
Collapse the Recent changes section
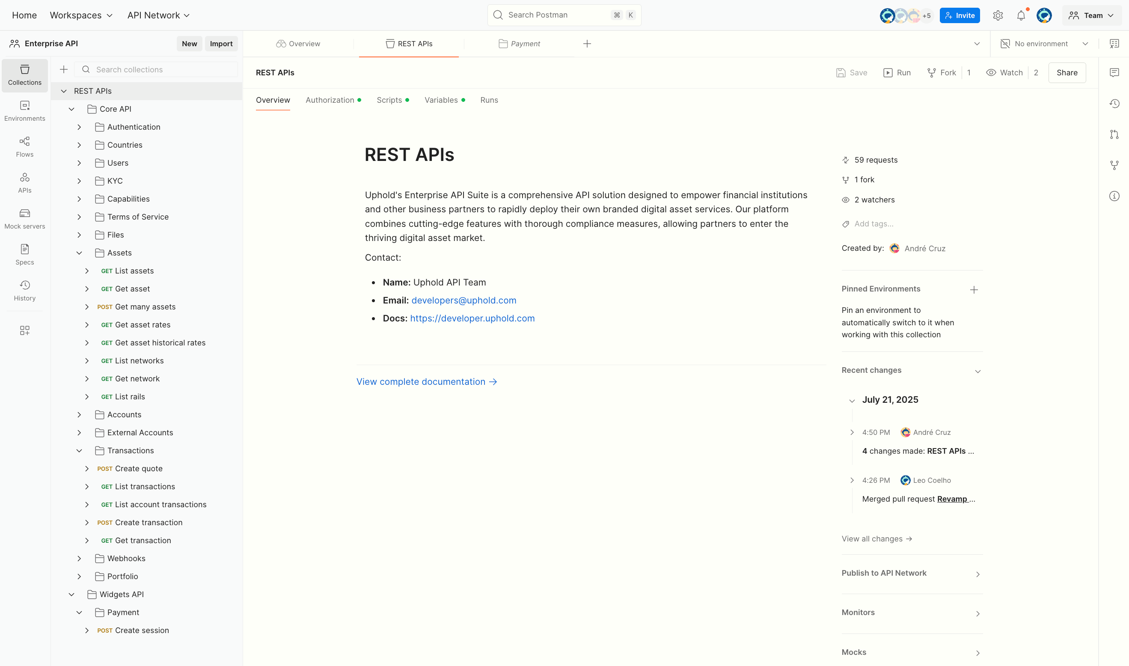pos(978,371)
